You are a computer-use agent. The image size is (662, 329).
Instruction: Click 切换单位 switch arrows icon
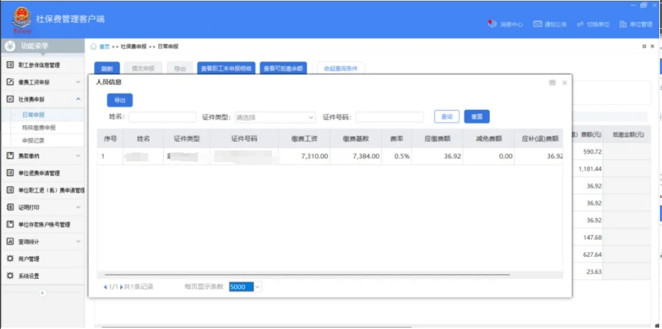tap(580, 24)
